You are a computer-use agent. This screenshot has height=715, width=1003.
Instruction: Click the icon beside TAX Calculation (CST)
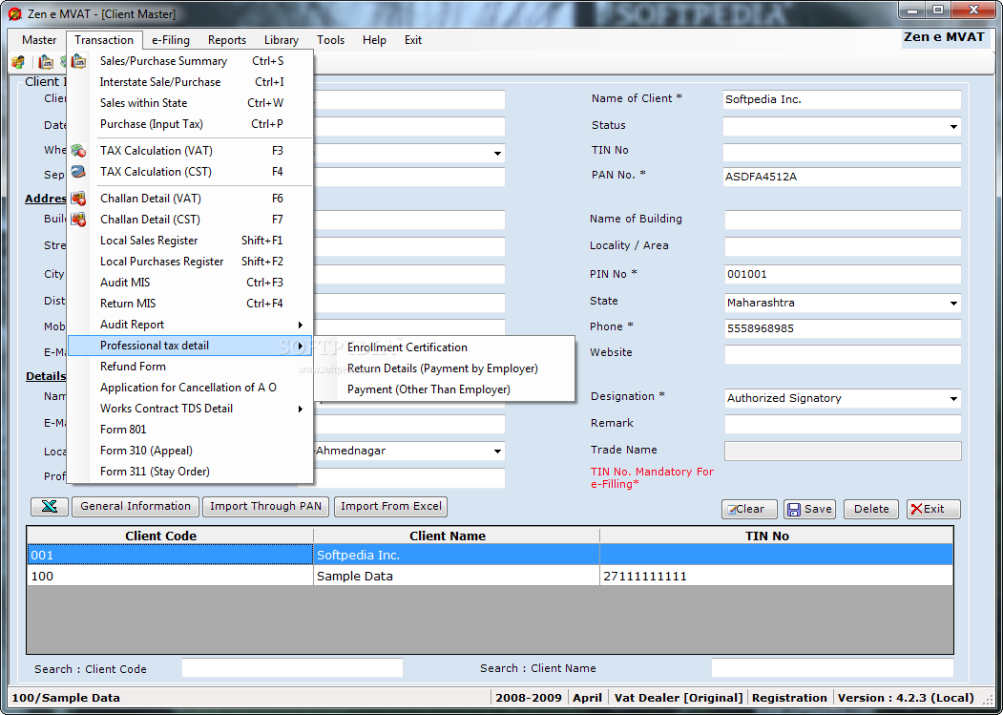(x=78, y=172)
